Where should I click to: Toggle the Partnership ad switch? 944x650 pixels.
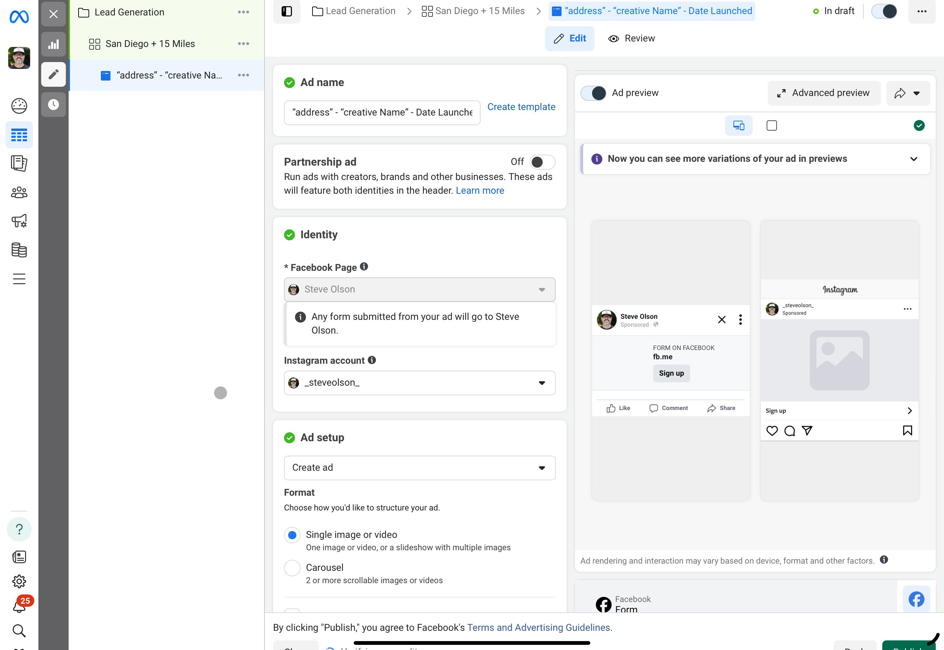tap(542, 162)
